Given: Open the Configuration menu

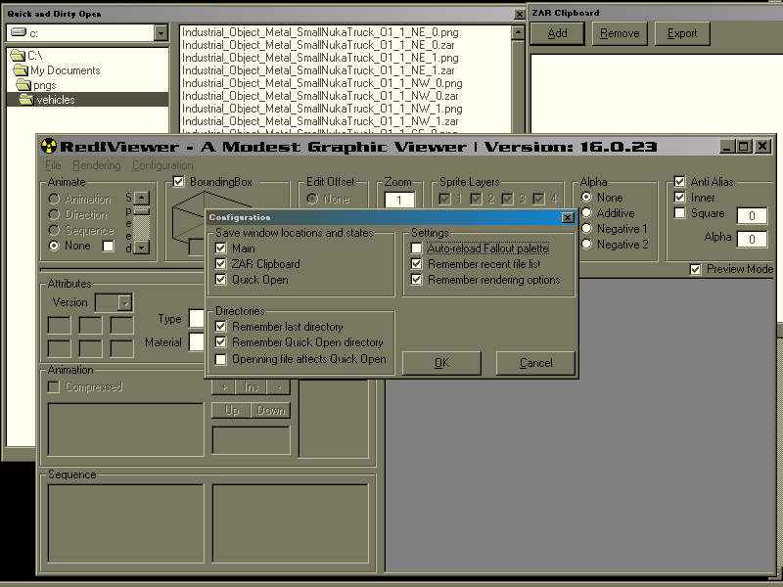Looking at the screenshot, I should pyautogui.click(x=162, y=165).
